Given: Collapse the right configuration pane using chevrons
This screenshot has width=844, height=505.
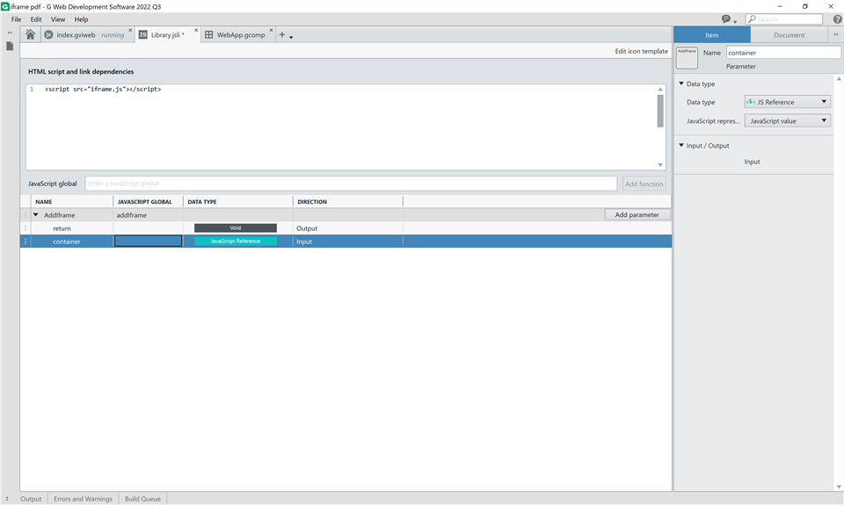Looking at the screenshot, I should [x=835, y=35].
